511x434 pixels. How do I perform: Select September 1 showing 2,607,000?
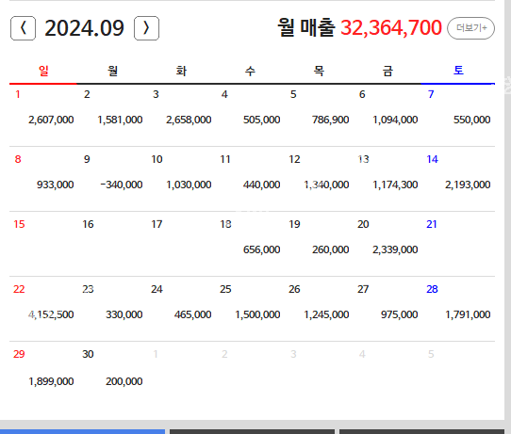(x=43, y=116)
